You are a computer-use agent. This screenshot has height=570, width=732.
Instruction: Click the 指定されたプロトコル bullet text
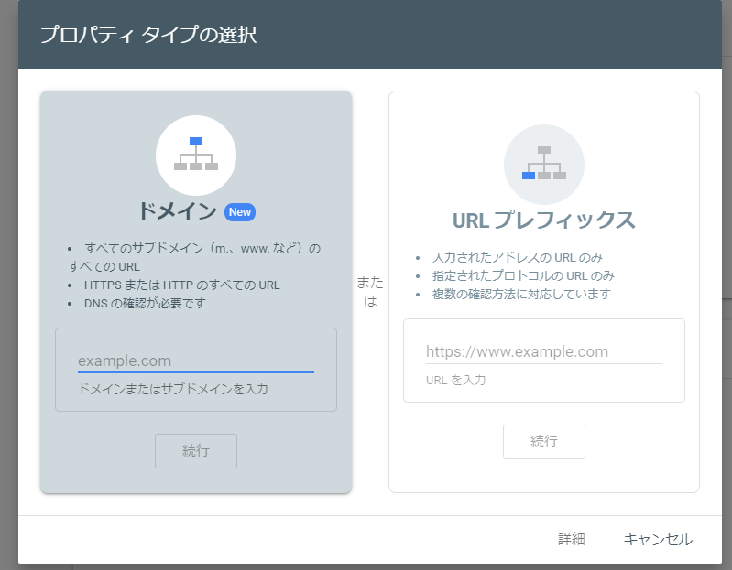click(x=522, y=275)
